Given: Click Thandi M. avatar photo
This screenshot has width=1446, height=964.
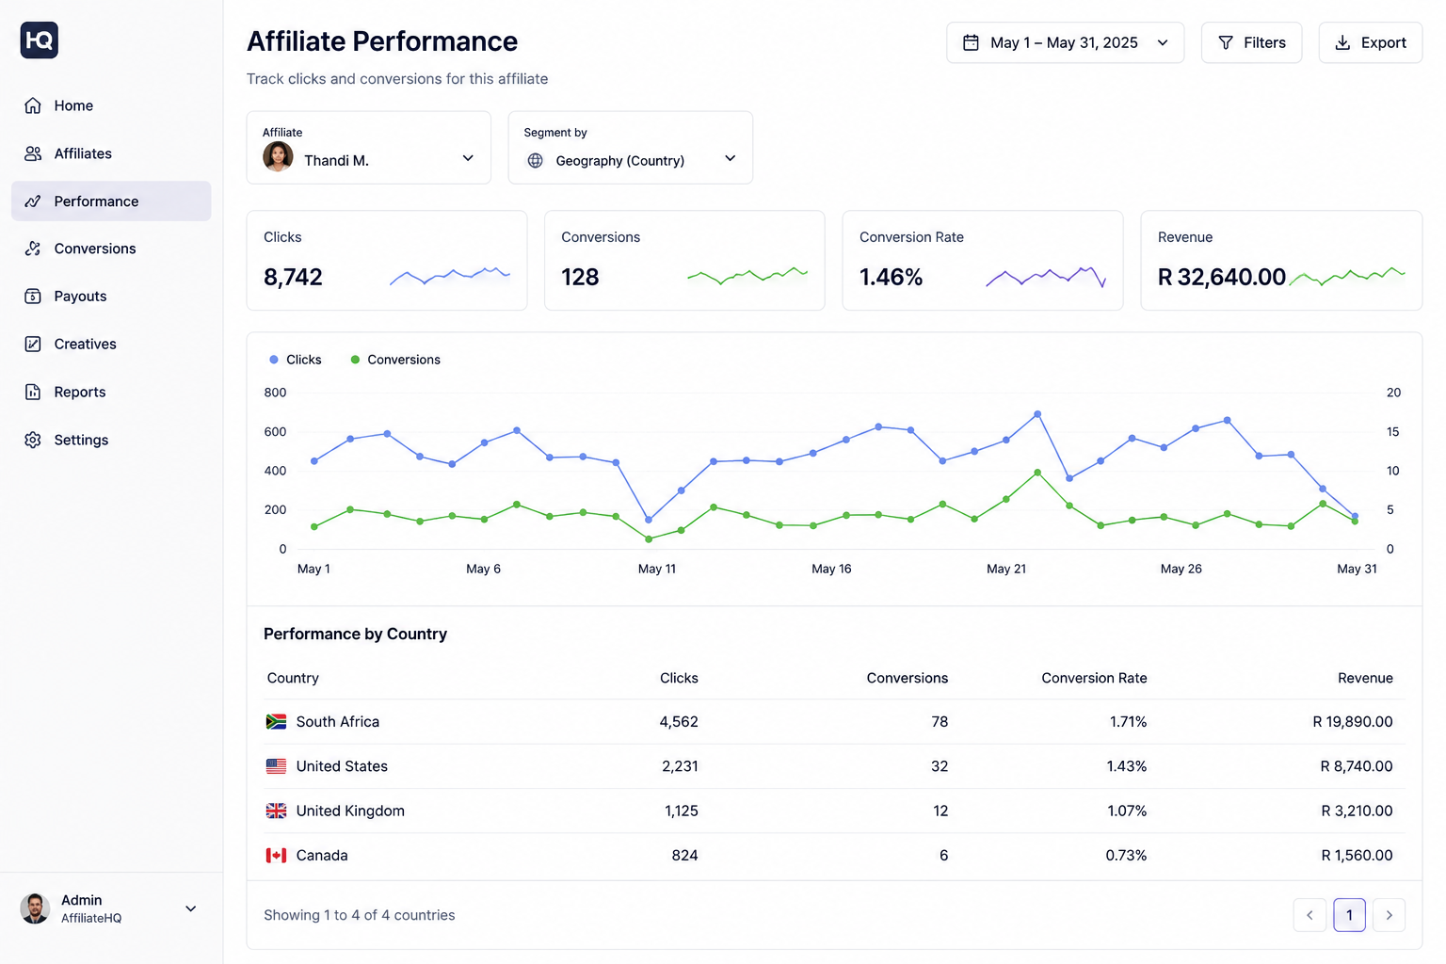Looking at the screenshot, I should tap(278, 157).
